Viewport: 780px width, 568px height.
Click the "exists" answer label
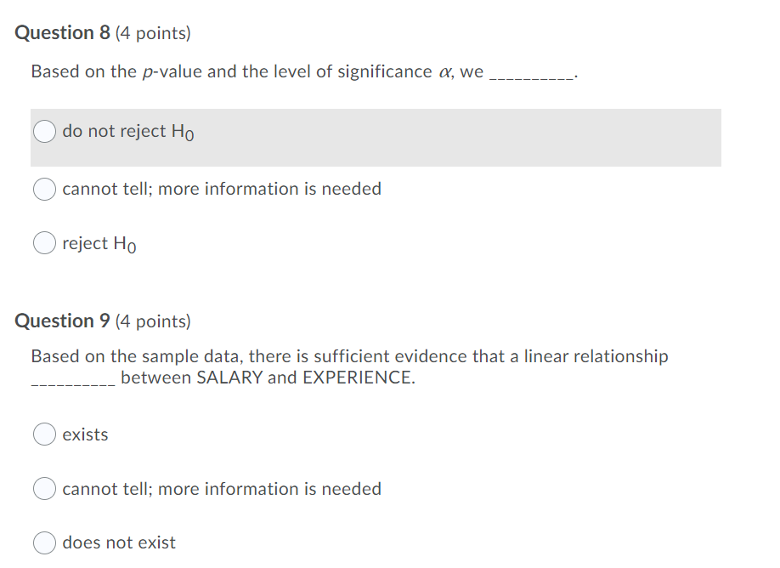[x=85, y=435]
